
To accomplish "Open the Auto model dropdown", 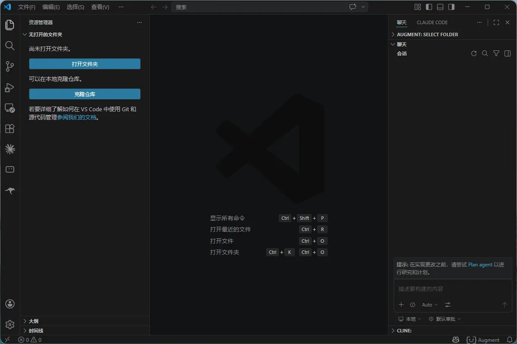I will pyautogui.click(x=430, y=305).
